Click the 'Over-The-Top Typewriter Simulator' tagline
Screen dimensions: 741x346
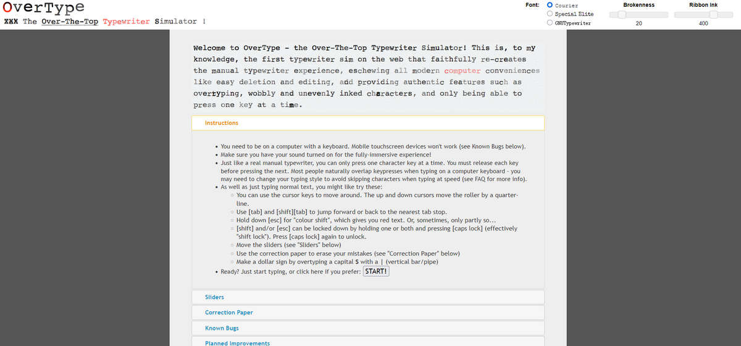click(119, 22)
